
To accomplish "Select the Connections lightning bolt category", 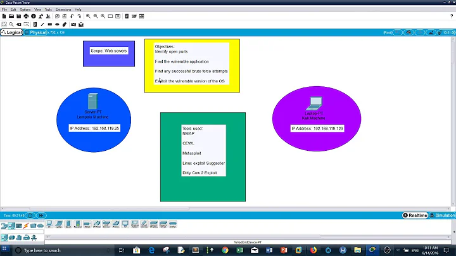I will coord(26,226).
